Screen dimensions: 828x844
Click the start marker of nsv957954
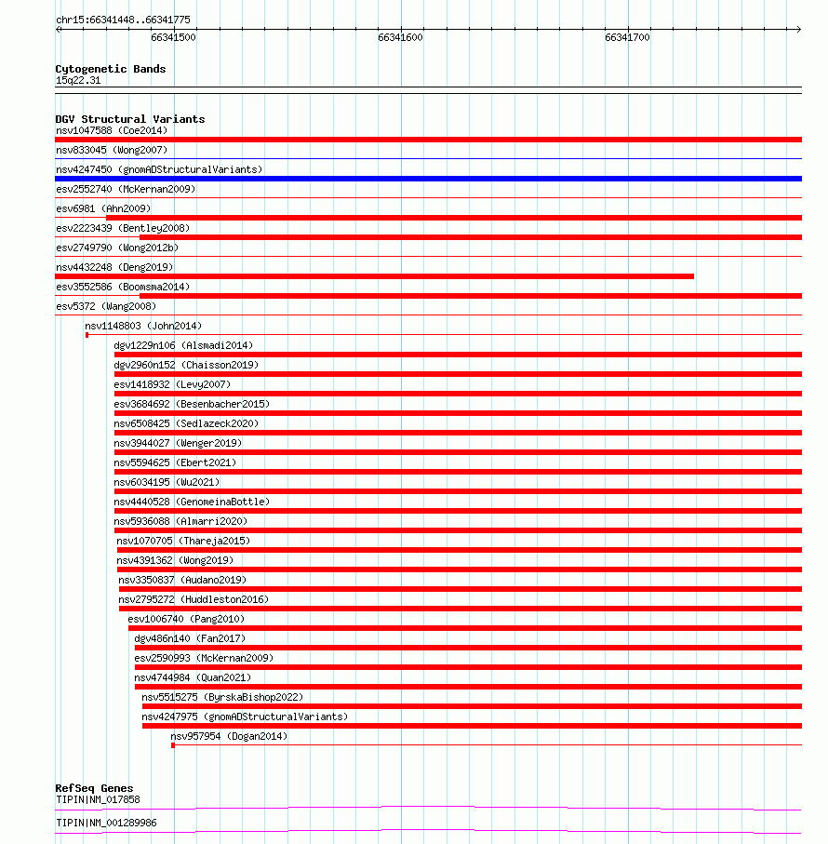(x=173, y=745)
